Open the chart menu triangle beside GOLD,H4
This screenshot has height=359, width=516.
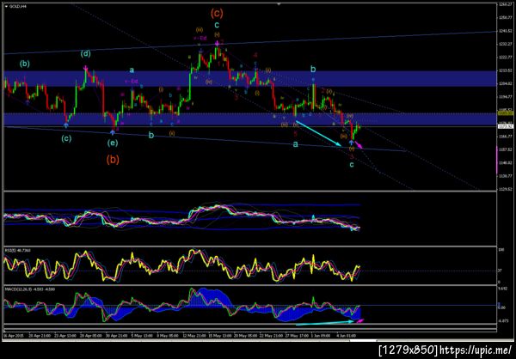coord(7,6)
